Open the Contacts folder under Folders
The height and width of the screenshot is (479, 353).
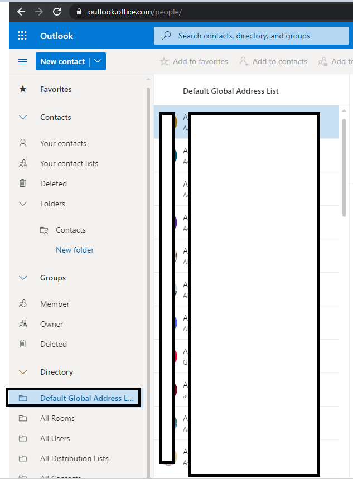coord(71,230)
